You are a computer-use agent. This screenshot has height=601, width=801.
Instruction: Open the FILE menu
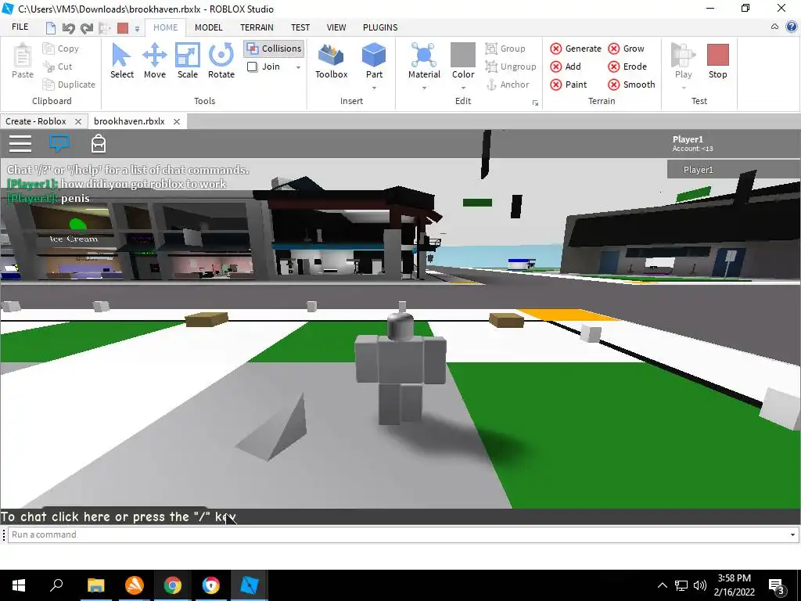click(x=20, y=27)
